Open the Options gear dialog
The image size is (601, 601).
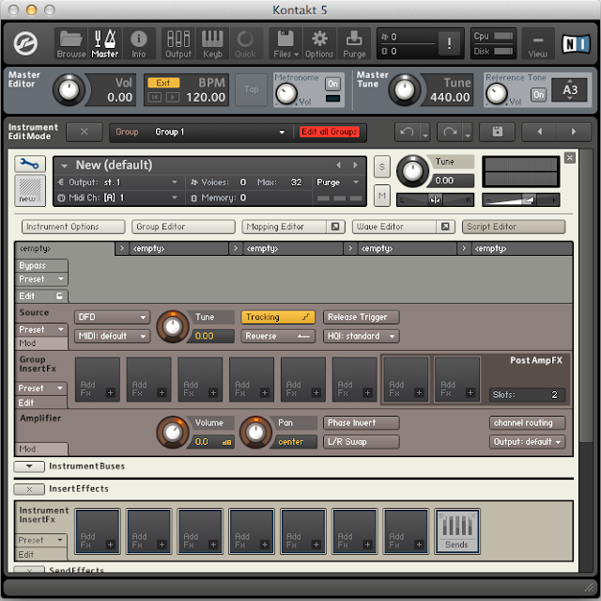(x=319, y=43)
